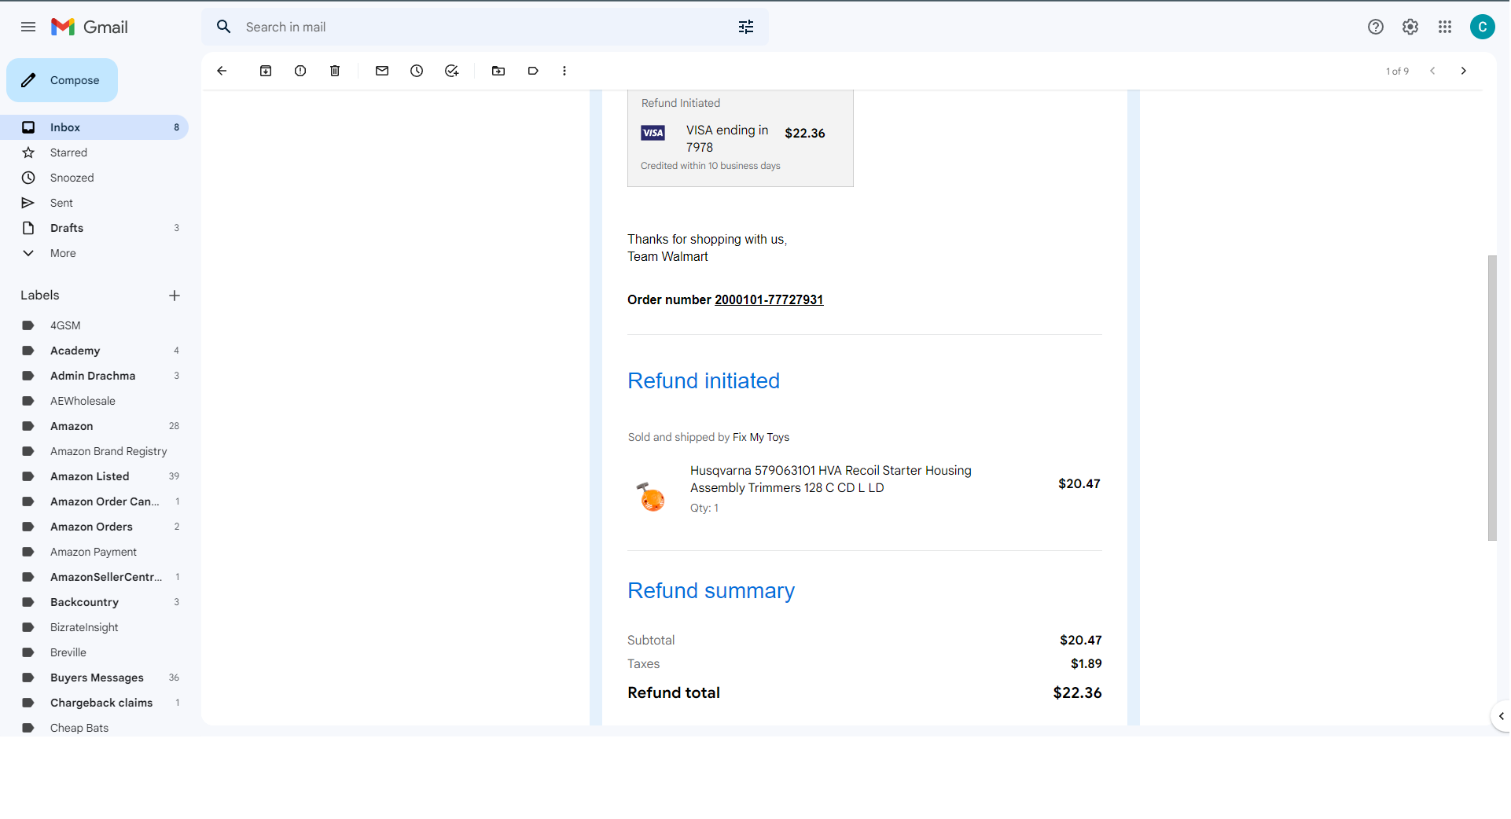Open search filter options slider icon
Image resolution: width=1511 pixels, height=819 pixels.
pos(746,27)
